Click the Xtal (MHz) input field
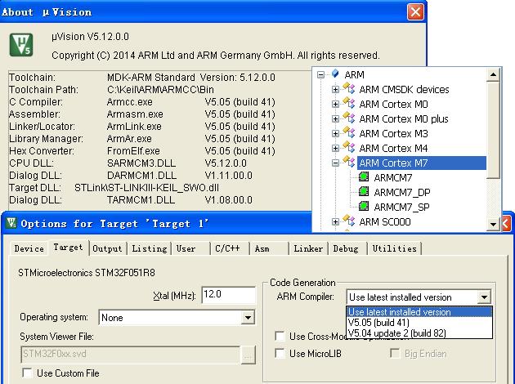Screen dimensions: 515x384 pos(229,295)
